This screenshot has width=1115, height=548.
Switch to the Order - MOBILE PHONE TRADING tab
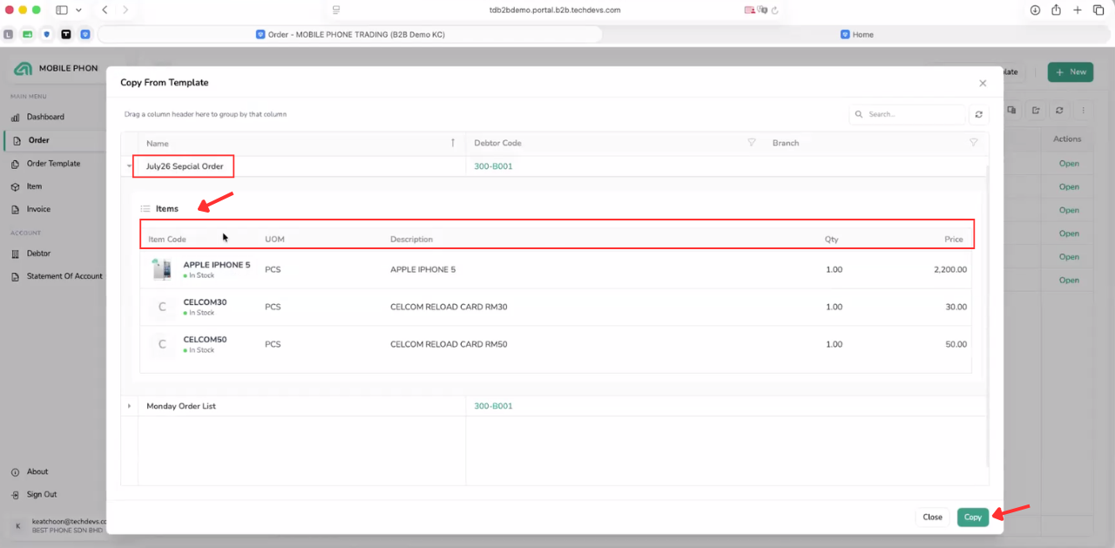tap(350, 34)
